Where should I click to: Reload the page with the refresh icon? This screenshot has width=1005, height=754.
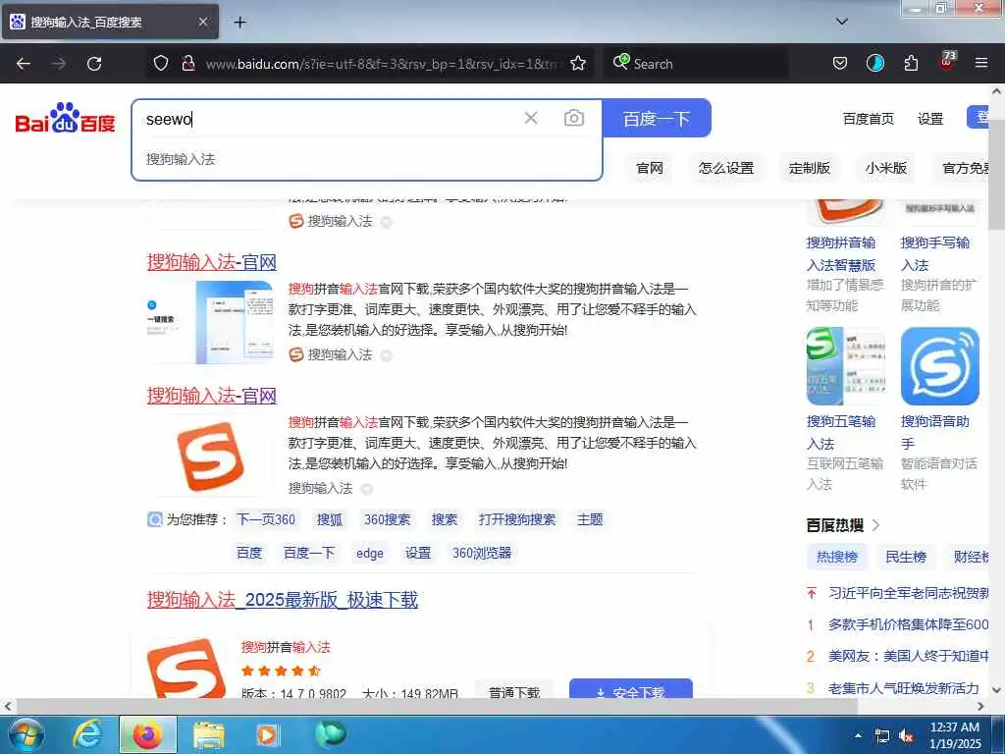tap(94, 64)
